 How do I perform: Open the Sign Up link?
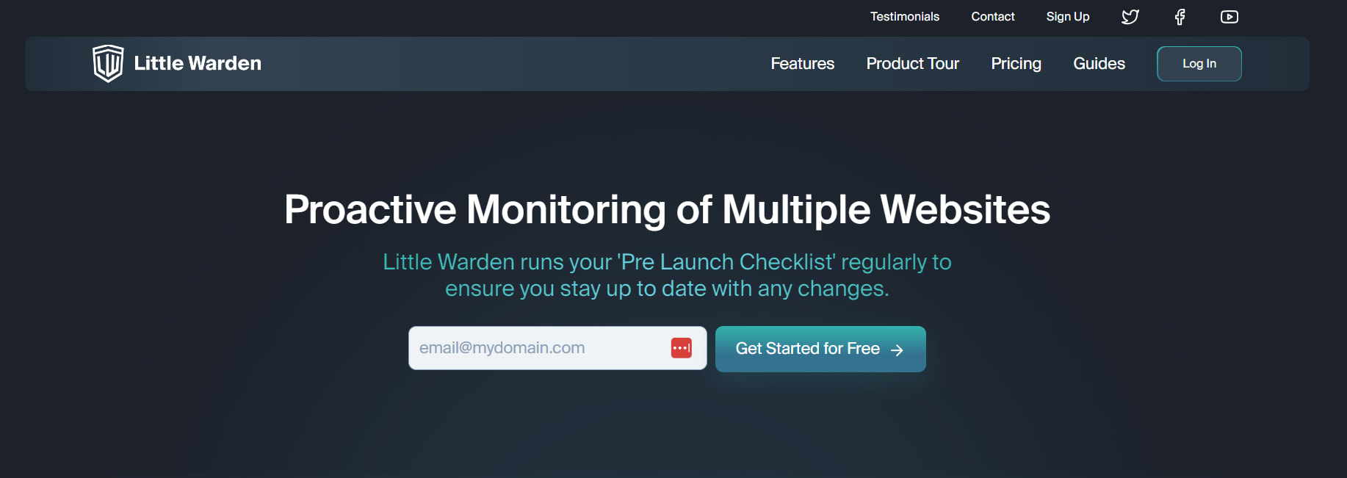click(1068, 17)
